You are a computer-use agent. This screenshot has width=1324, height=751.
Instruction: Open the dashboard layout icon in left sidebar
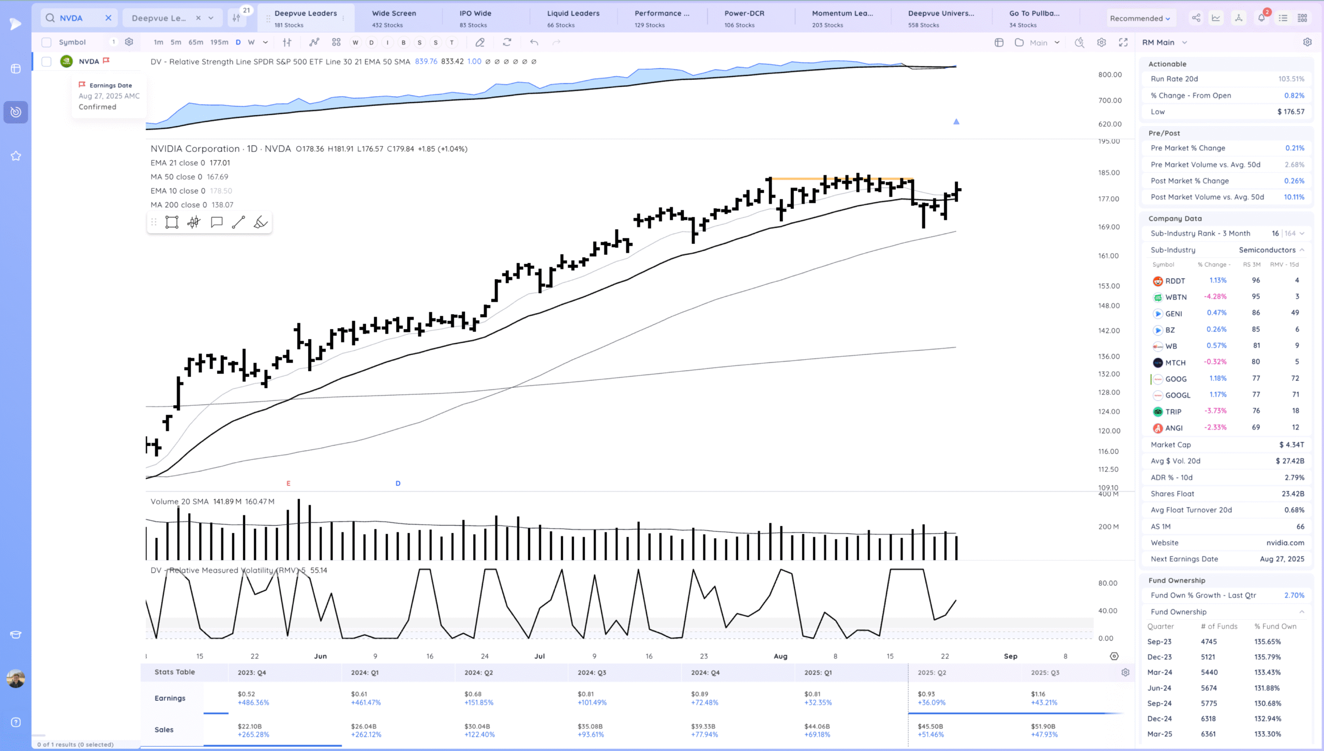click(x=16, y=69)
